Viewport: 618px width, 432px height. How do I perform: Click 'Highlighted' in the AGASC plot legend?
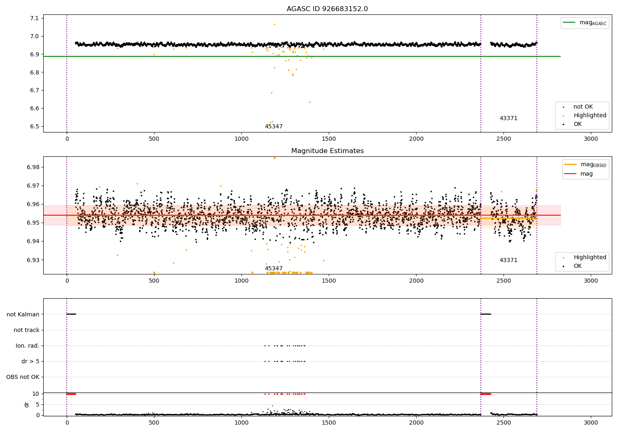pos(584,116)
